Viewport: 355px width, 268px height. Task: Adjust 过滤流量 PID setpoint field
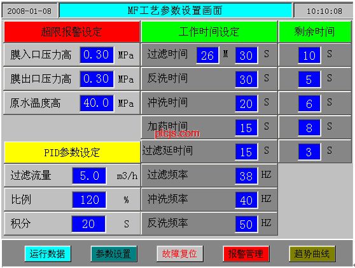(89, 175)
